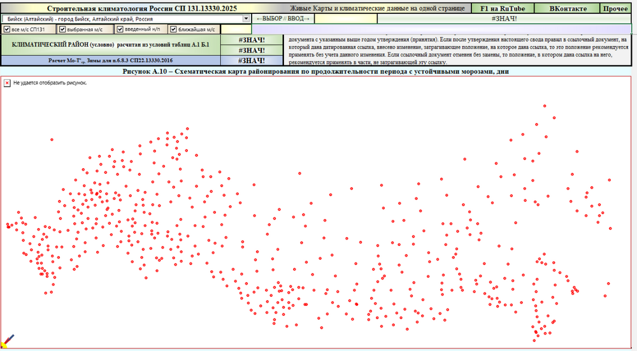Toggle the 'введенный н/п' checkbox
Image resolution: width=637 pixels, height=351 pixels.
tap(120, 29)
